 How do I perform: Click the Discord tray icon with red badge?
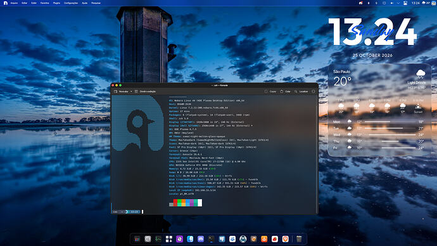pyautogui.click(x=360, y=3)
